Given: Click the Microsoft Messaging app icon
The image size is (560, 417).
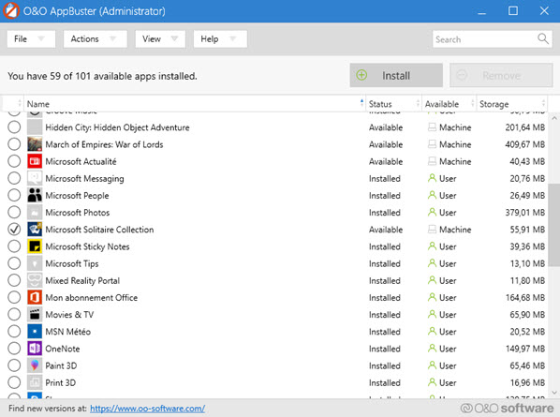Looking at the screenshot, I should click(x=35, y=178).
